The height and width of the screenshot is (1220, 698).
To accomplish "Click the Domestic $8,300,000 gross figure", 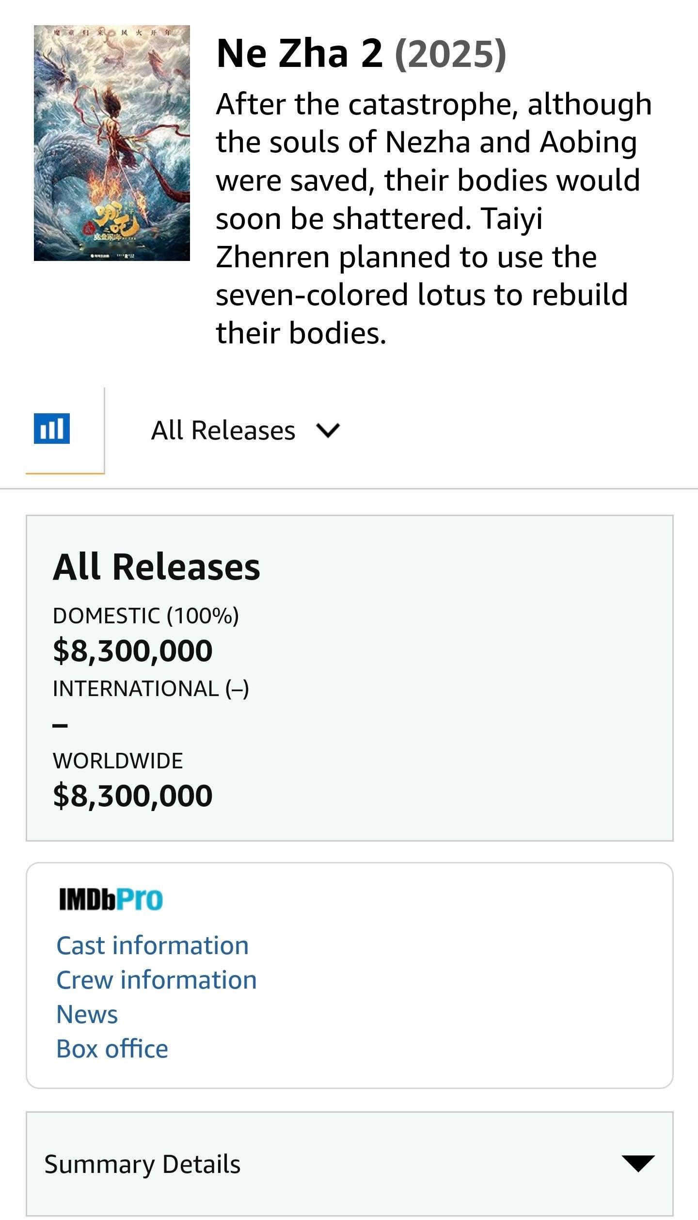I will click(x=132, y=651).
